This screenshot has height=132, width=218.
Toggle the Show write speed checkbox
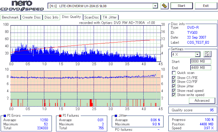(174, 95)
